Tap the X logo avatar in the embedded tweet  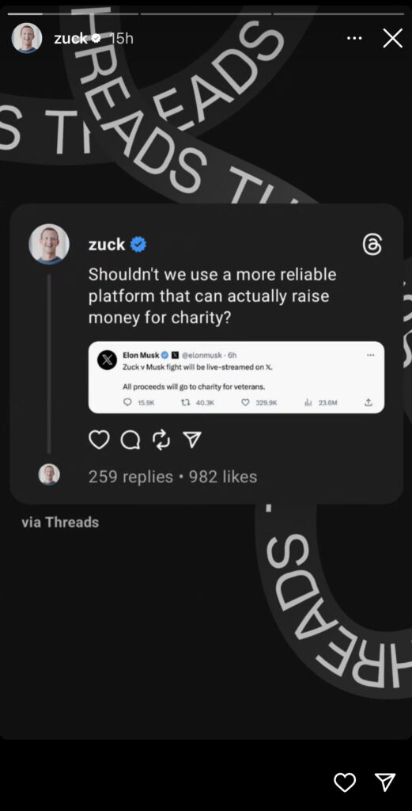pos(107,360)
